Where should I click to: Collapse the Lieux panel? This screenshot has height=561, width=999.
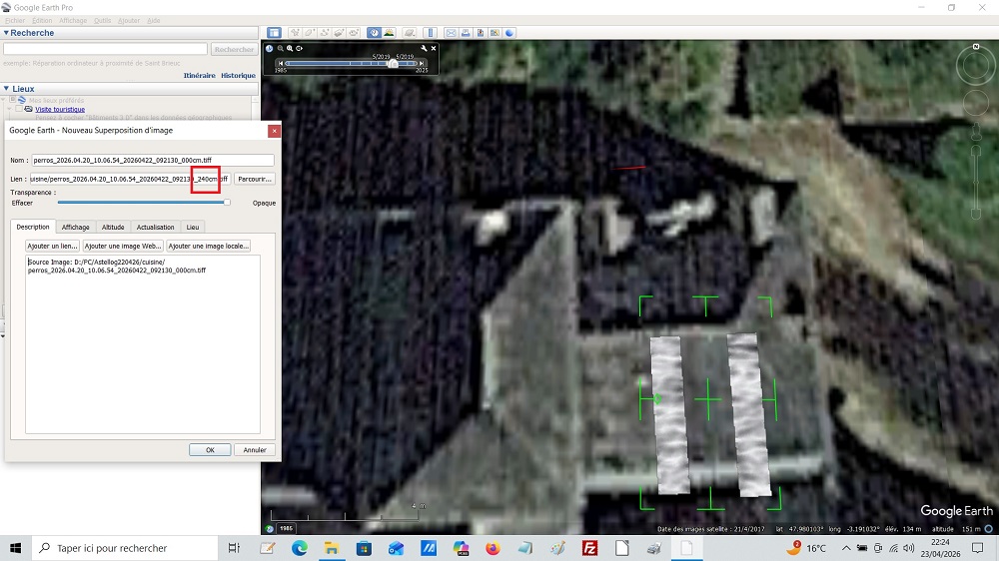(x=6, y=89)
